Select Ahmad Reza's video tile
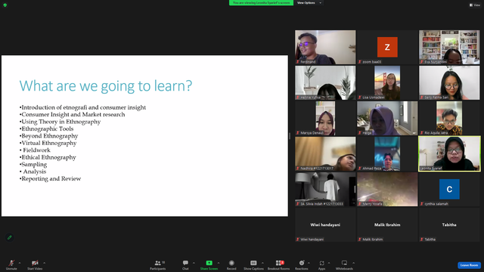This screenshot has width=484, height=272. click(387, 154)
